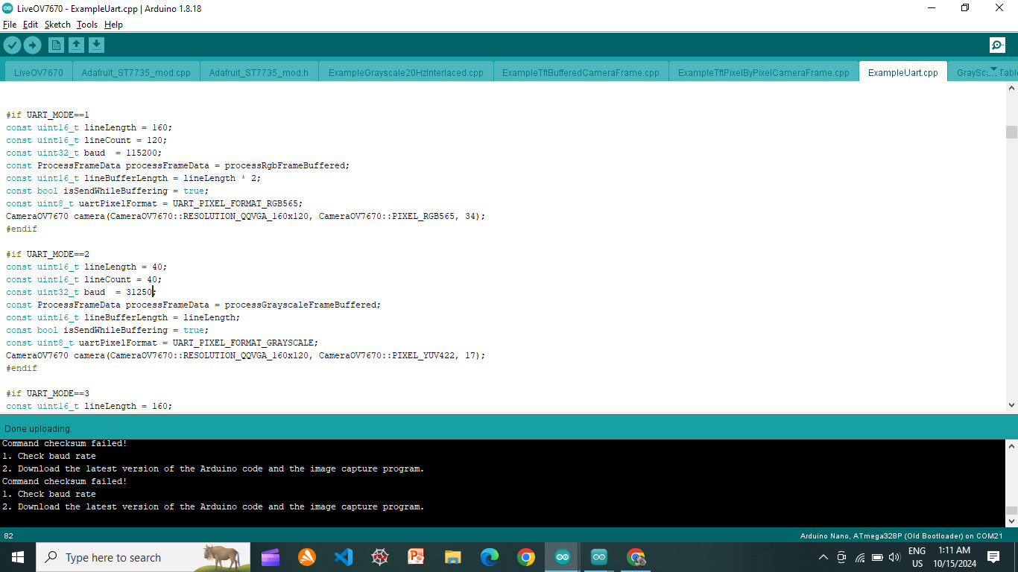Open Visual Studio Code from taskbar

click(344, 557)
